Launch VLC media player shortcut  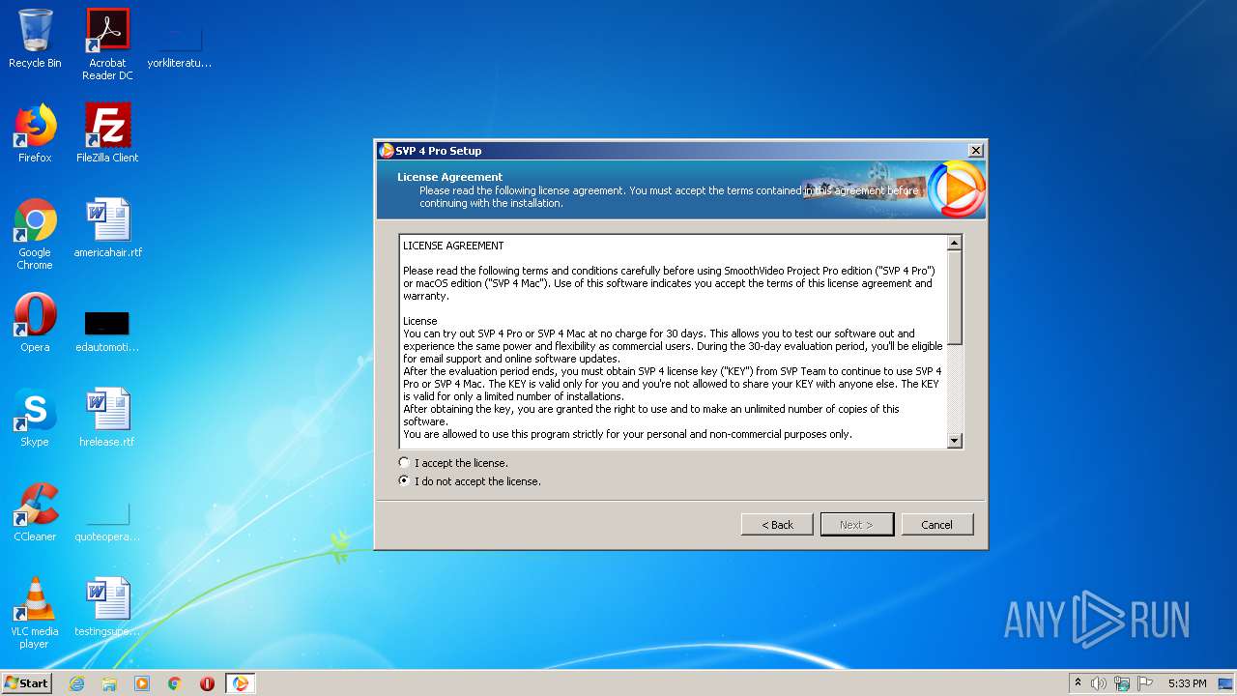pos(35,613)
